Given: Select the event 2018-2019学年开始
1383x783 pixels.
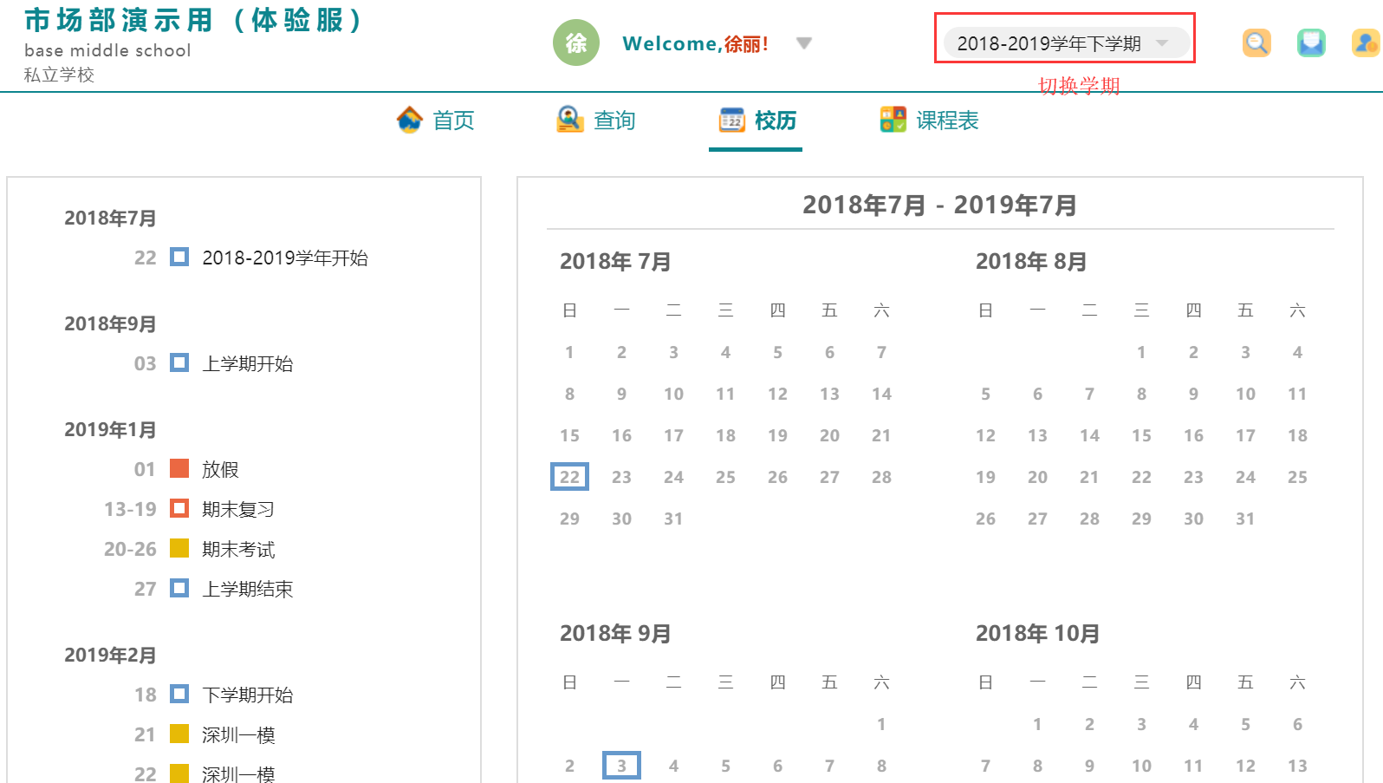Looking at the screenshot, I should (x=285, y=258).
